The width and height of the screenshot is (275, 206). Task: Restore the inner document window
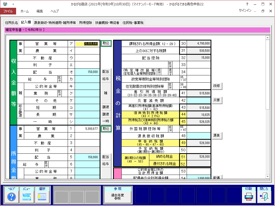[263, 11]
